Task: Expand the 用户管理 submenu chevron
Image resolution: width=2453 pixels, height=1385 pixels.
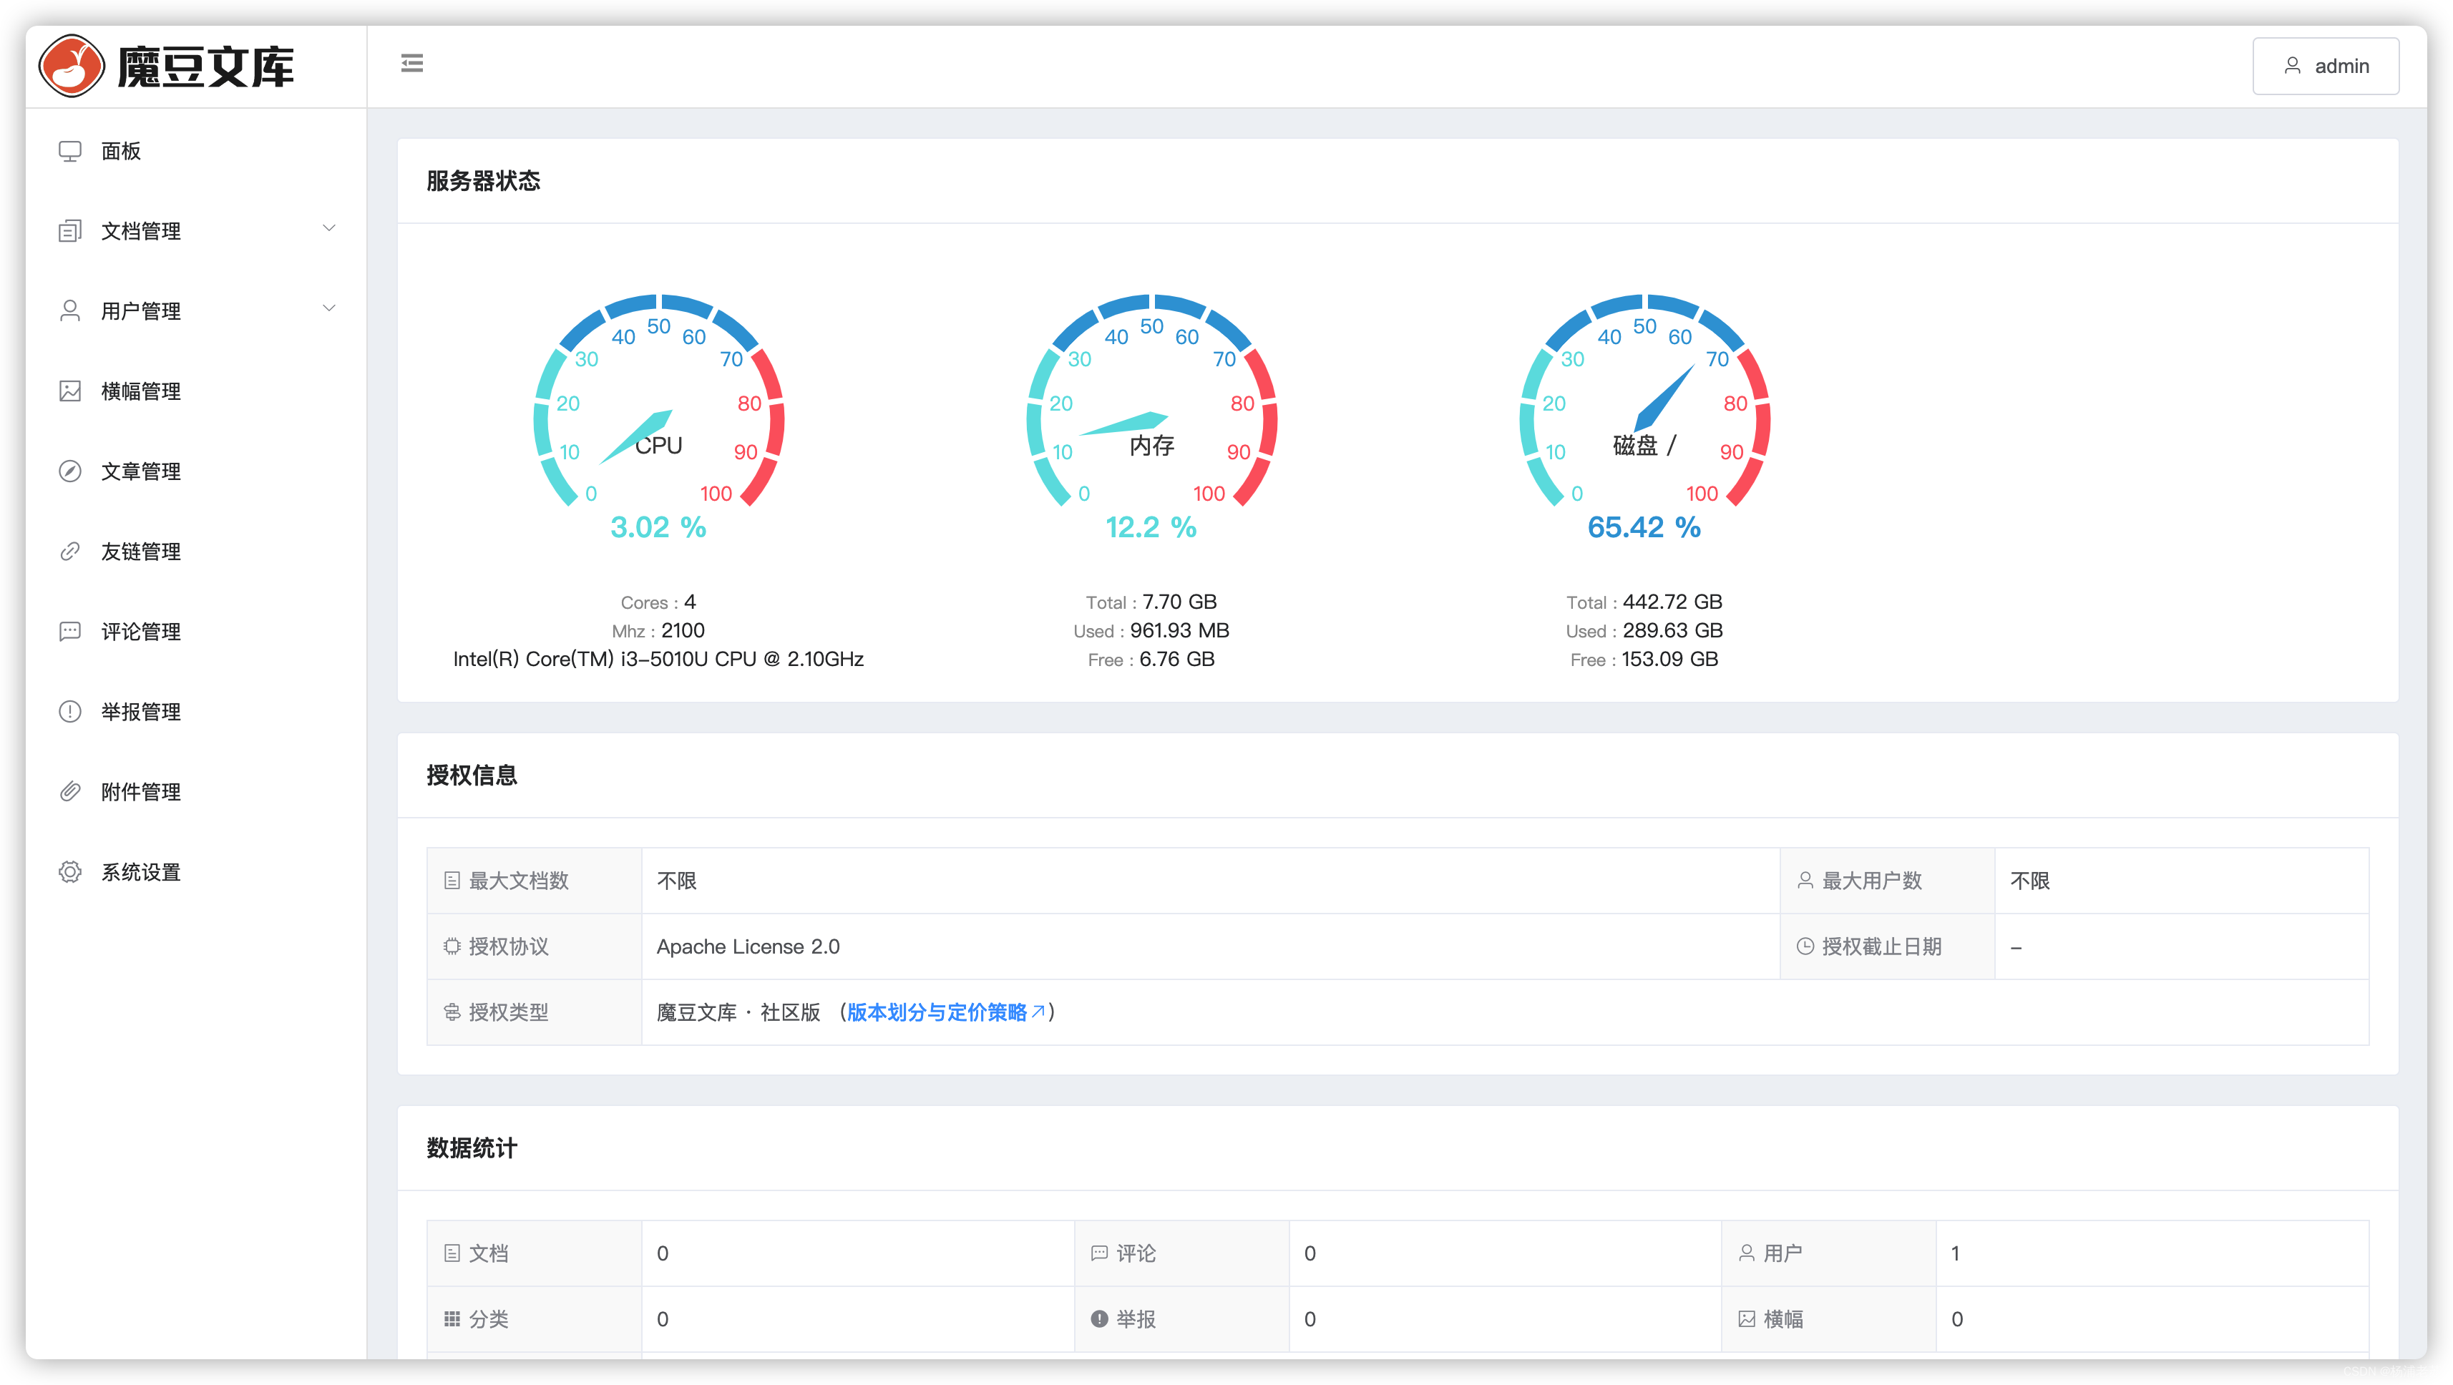Action: tap(328, 308)
